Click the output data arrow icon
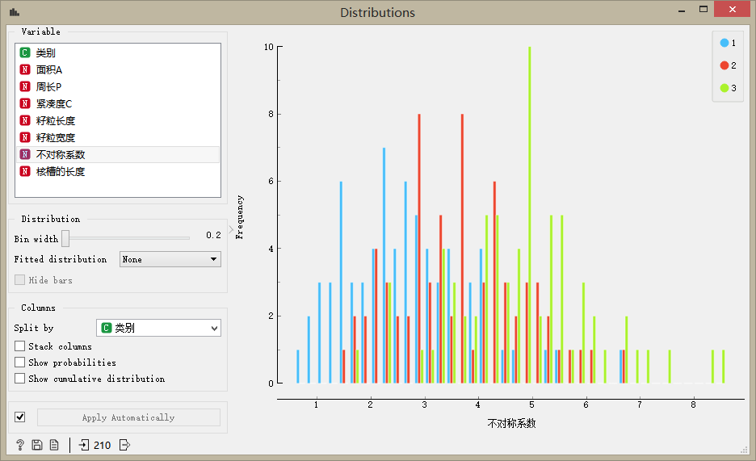The width and height of the screenshot is (756, 461). pyautogui.click(x=124, y=445)
